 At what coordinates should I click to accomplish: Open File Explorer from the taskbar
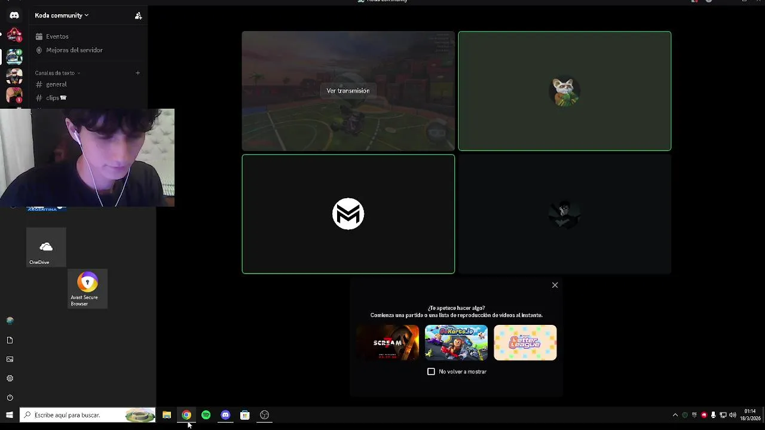[x=167, y=415]
